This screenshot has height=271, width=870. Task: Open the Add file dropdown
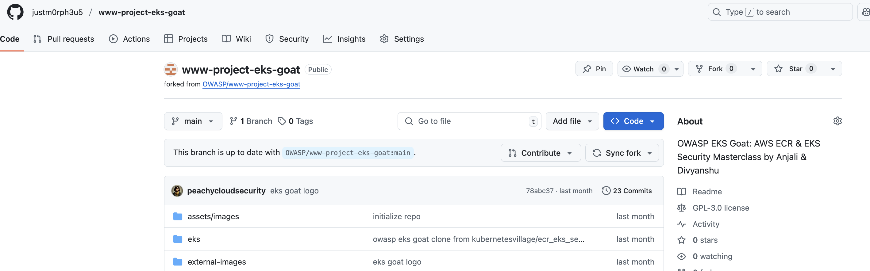click(x=572, y=121)
